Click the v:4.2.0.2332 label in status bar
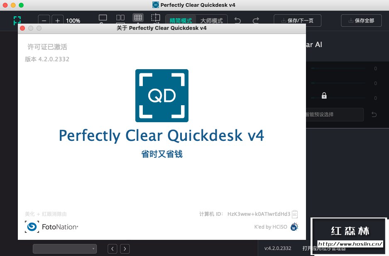Image resolution: width=389 pixels, height=256 pixels. (x=278, y=248)
